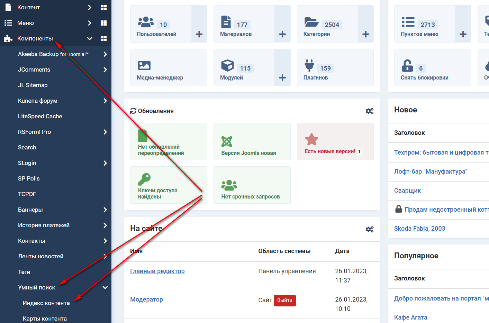489x323 pixels.
Task: Expand the Kunena форум submenu
Action: coord(105,101)
